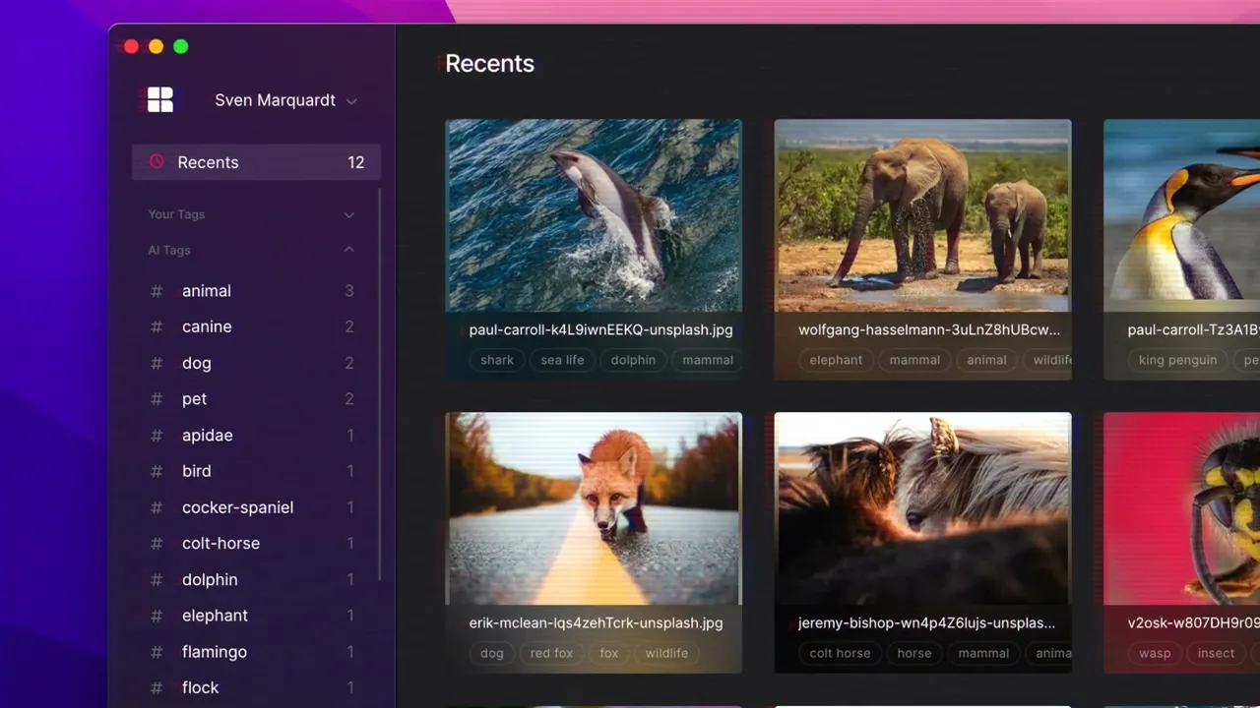
Task: Open the red fox photo thumbnail
Action: click(594, 508)
